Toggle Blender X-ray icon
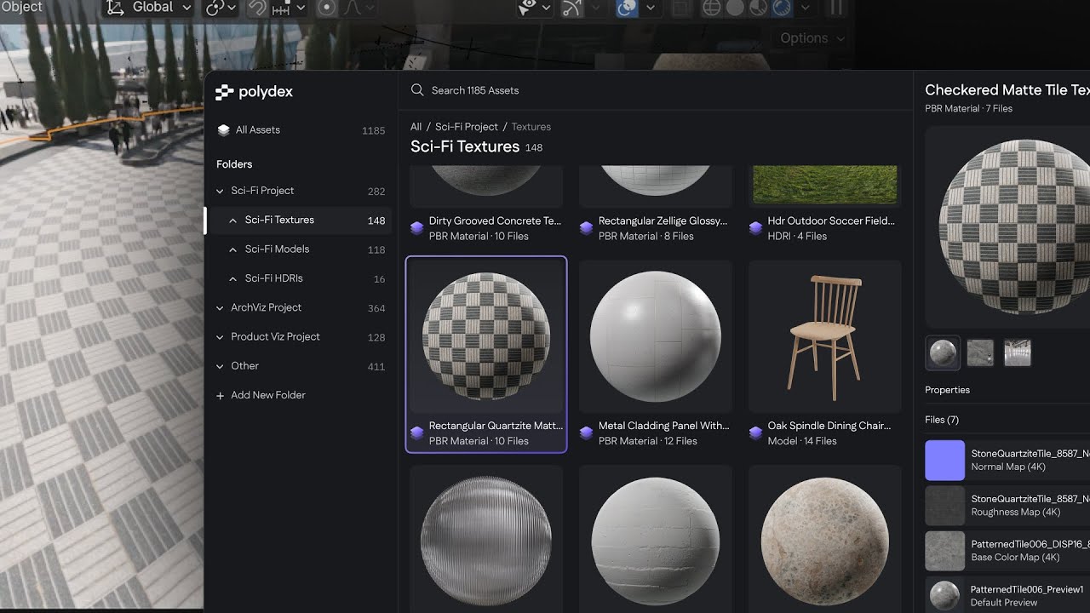The height and width of the screenshot is (613, 1090). pyautogui.click(x=680, y=8)
